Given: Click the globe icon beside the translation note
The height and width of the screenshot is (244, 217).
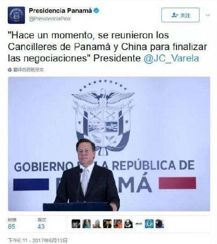Looking at the screenshot, I should 10,70.
